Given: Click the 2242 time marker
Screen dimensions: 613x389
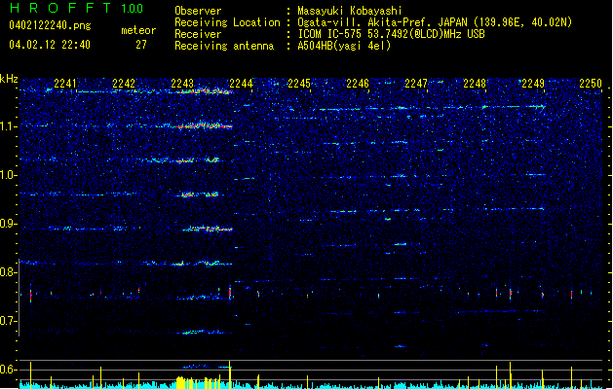Looking at the screenshot, I should 124,84.
